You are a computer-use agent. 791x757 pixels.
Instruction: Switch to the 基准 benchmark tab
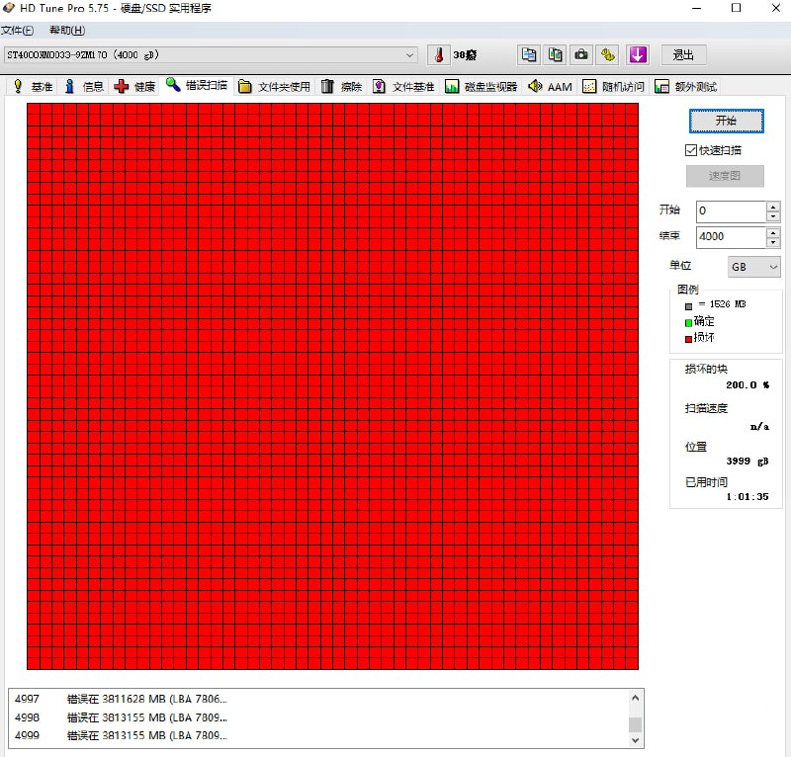[x=33, y=87]
